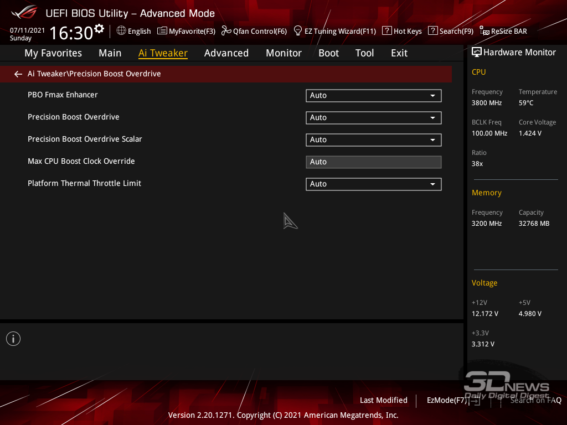
Task: Click MyFavorite(F3) label
Action: pyautogui.click(x=192, y=31)
